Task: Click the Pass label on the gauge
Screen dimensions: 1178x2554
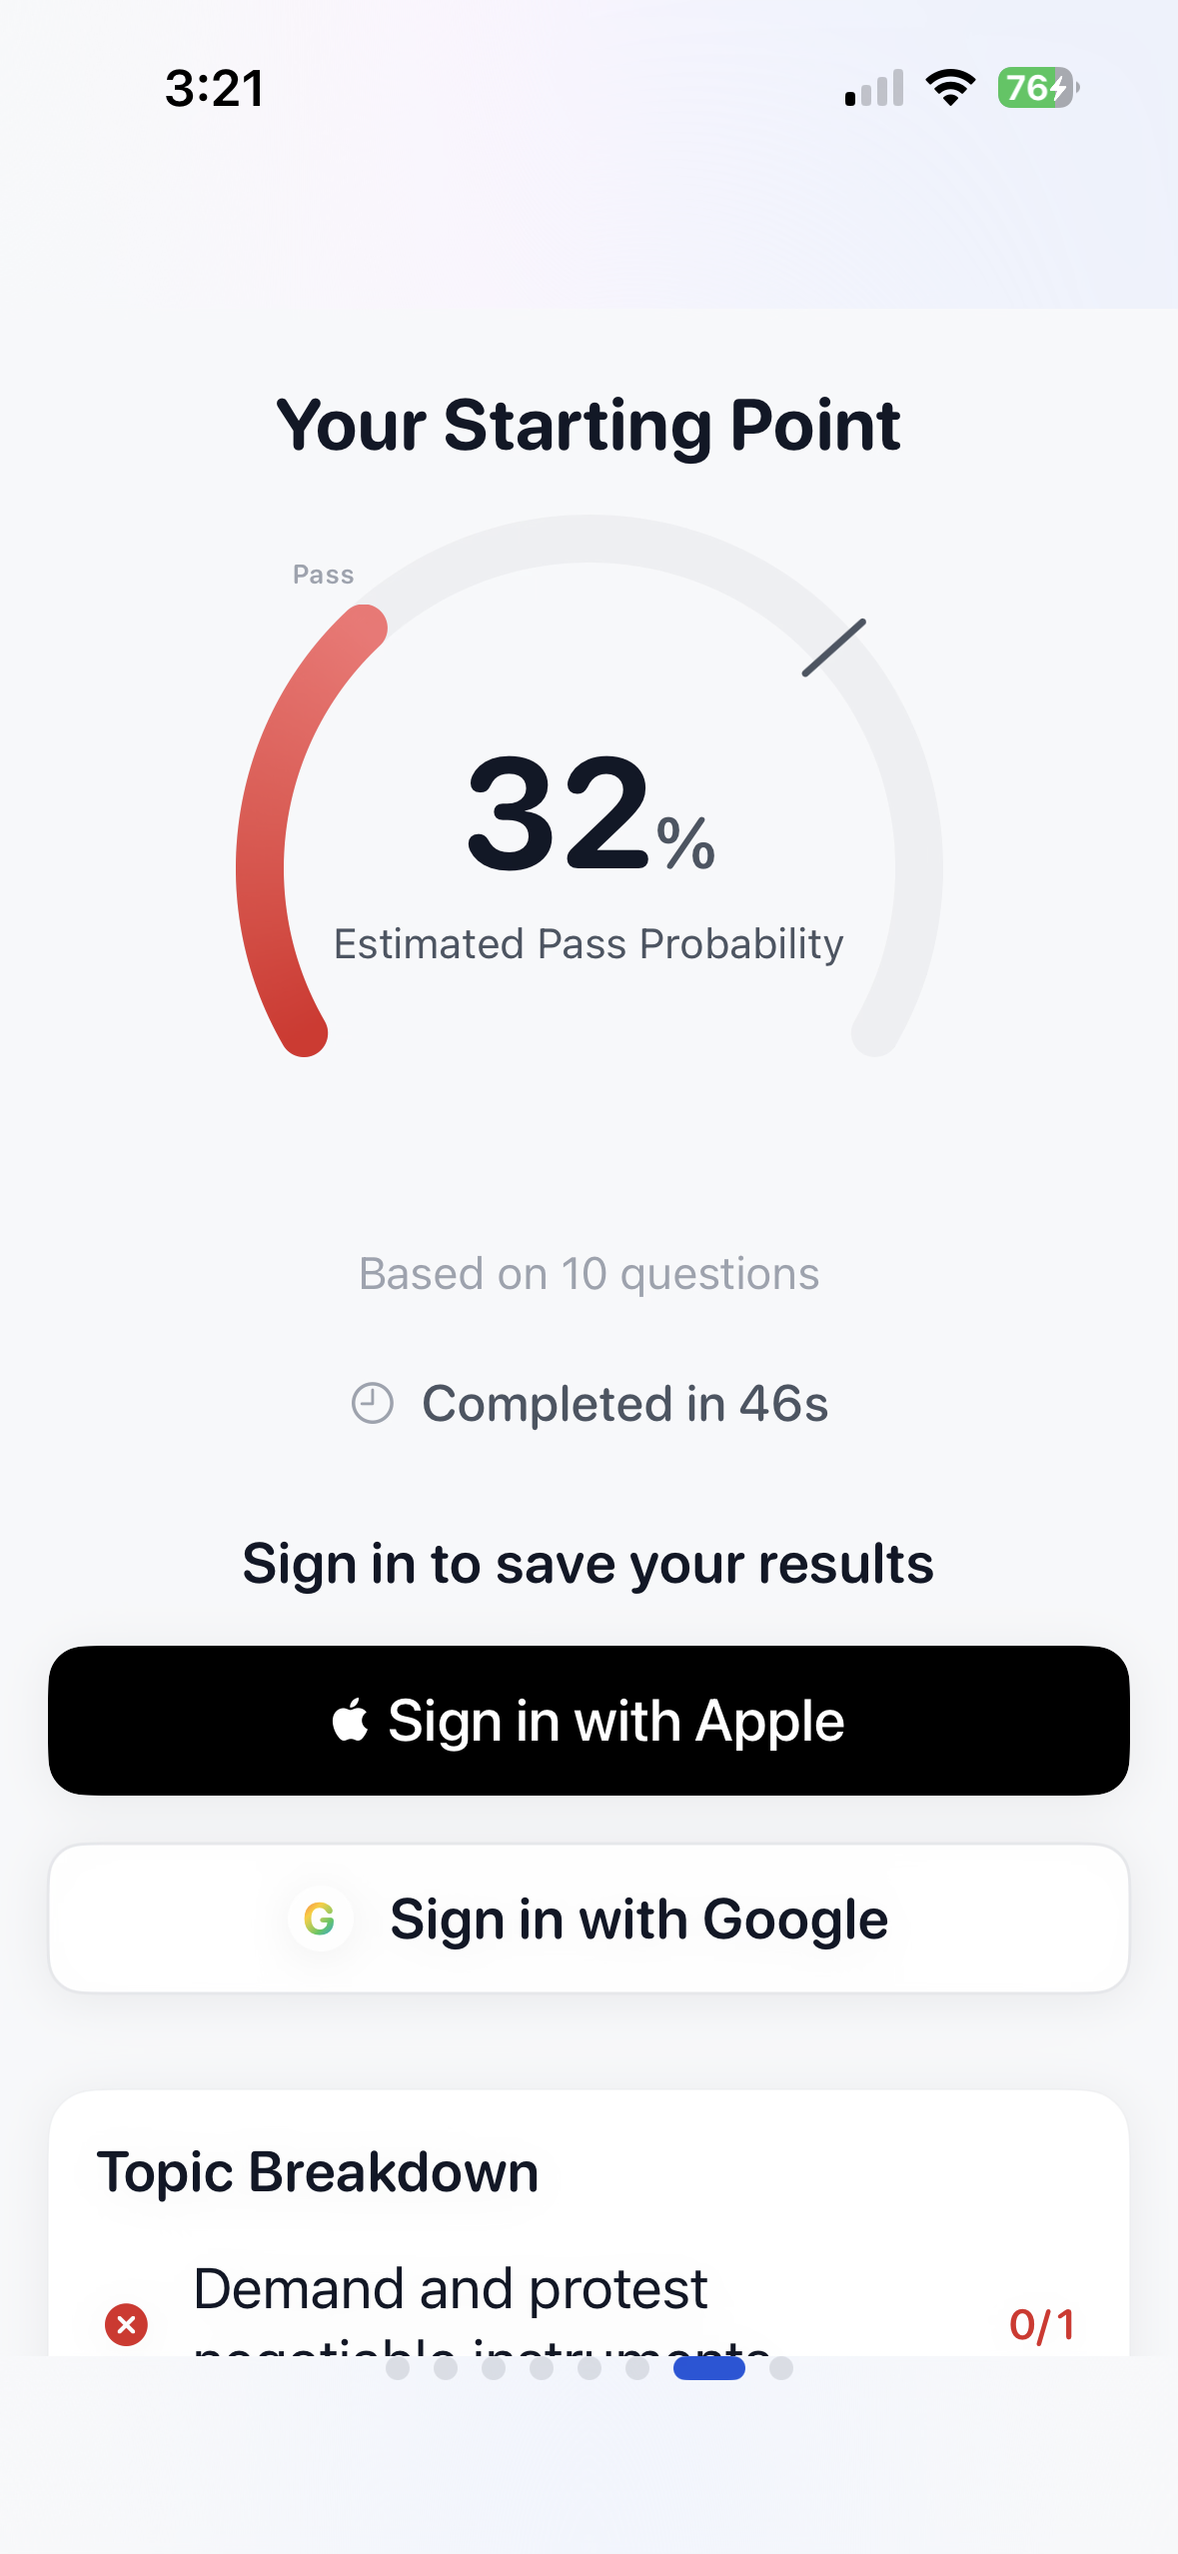Action: [x=323, y=574]
